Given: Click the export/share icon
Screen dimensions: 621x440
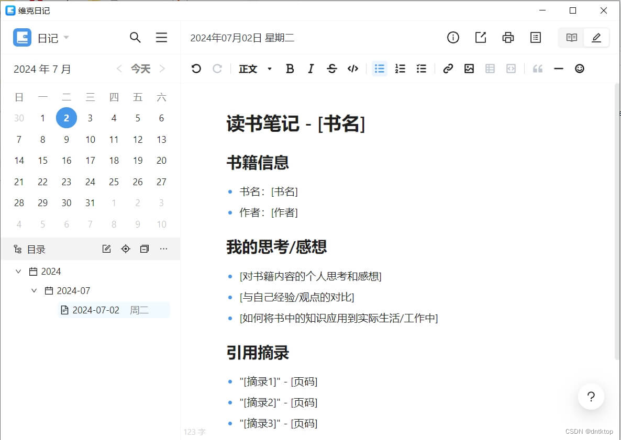Looking at the screenshot, I should pos(480,38).
